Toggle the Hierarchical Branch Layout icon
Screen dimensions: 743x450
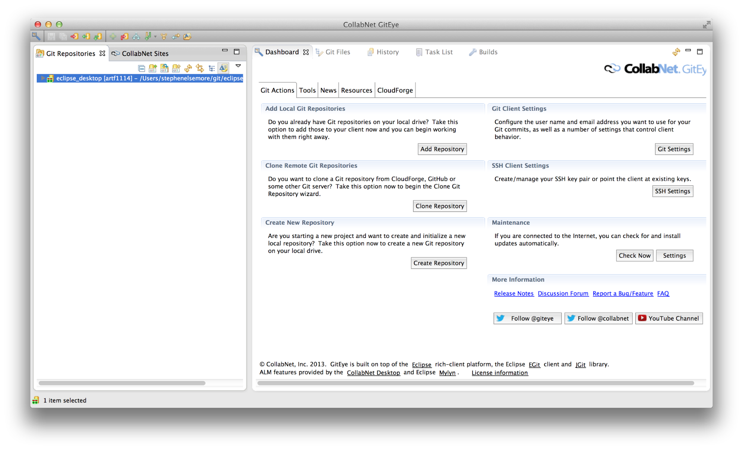pos(211,68)
